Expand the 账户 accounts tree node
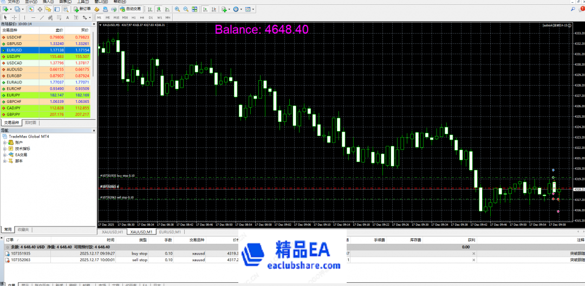This screenshot has height=286, width=585. tap(5, 142)
